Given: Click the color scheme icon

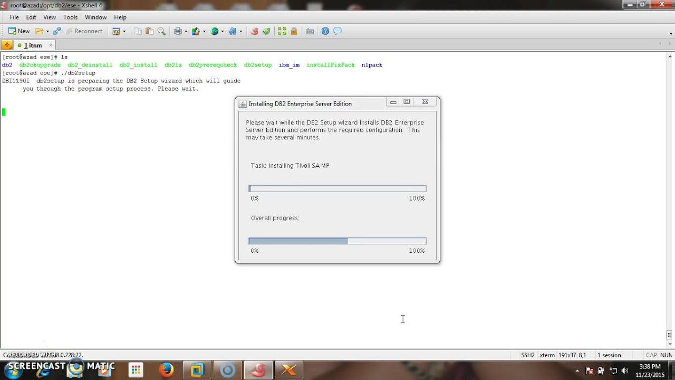Looking at the screenshot, I should (196, 31).
